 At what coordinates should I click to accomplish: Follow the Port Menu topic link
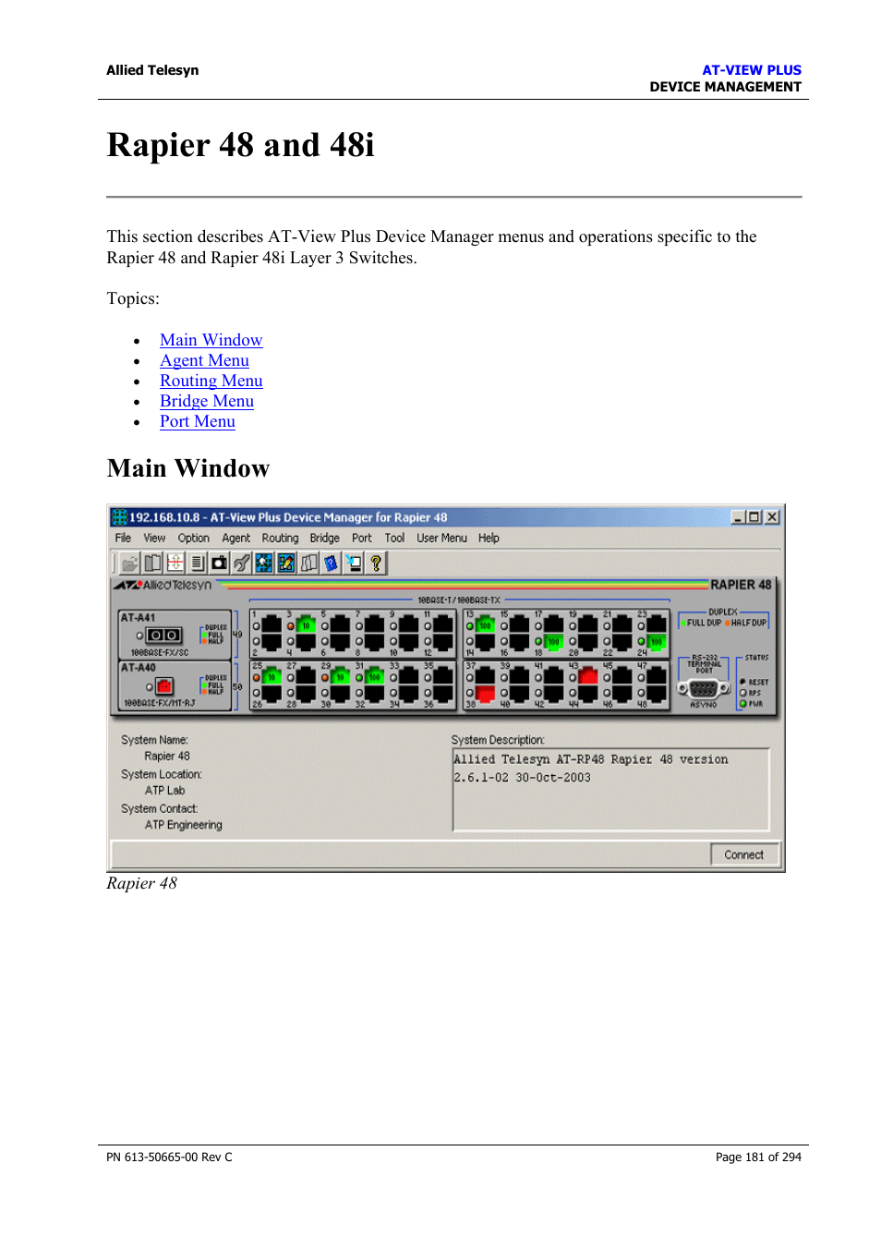(x=198, y=421)
